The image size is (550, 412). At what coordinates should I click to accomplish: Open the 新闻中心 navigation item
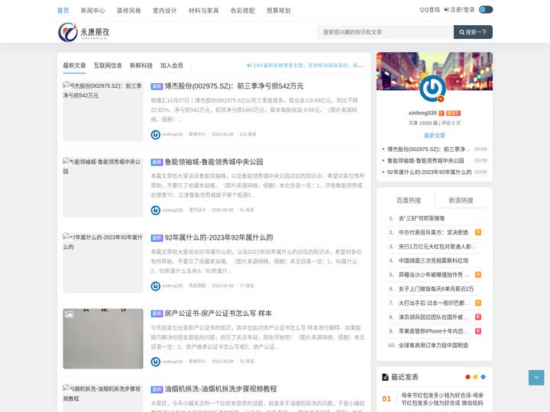coord(93,11)
